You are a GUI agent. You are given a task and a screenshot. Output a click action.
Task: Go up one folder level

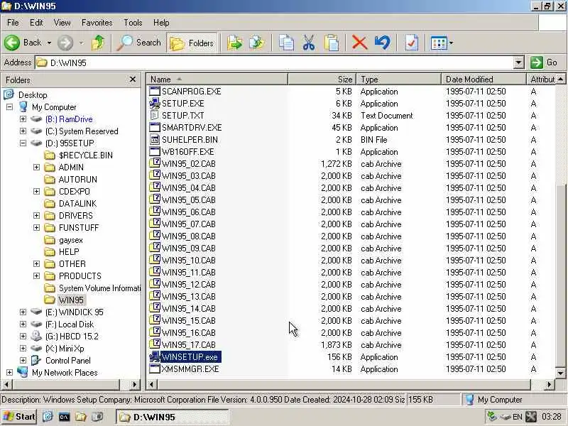98,43
